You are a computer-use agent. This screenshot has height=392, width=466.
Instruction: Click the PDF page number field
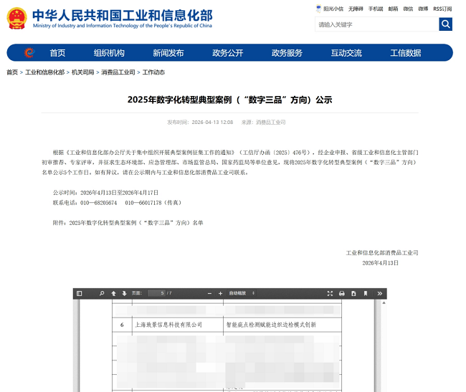pos(156,293)
